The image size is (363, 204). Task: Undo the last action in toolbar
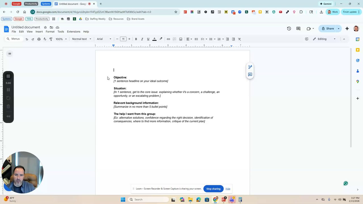tap(27, 39)
